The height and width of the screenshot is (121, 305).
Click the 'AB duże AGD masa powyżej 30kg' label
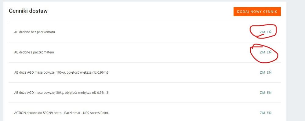[x=39, y=93]
